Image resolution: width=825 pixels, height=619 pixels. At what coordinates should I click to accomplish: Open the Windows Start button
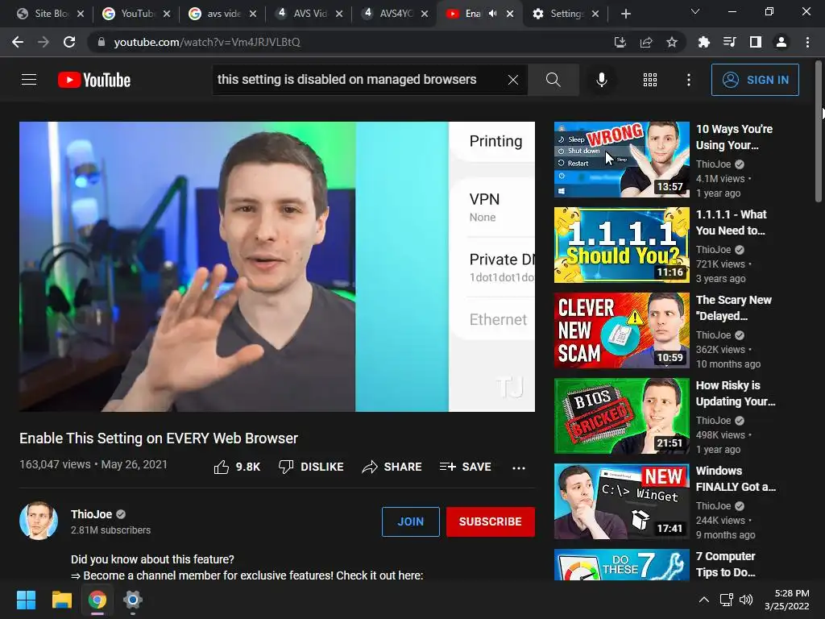click(x=26, y=600)
